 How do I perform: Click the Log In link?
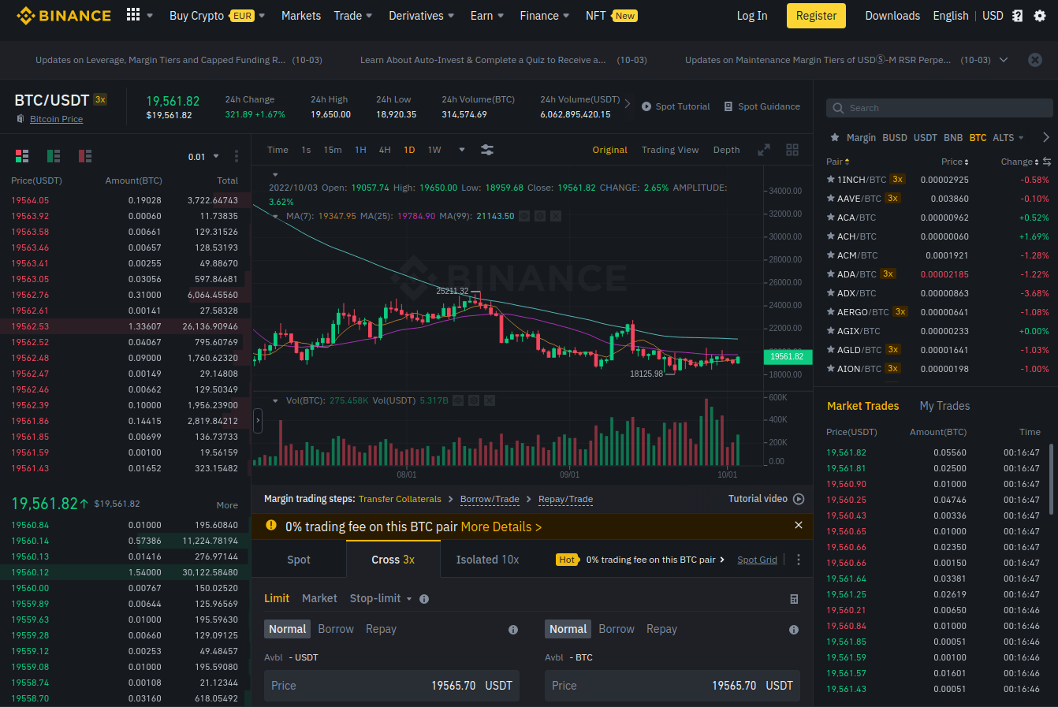752,16
